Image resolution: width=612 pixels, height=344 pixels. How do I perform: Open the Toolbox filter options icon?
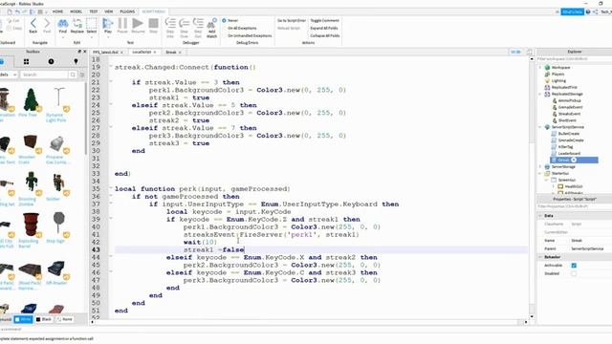pos(82,75)
